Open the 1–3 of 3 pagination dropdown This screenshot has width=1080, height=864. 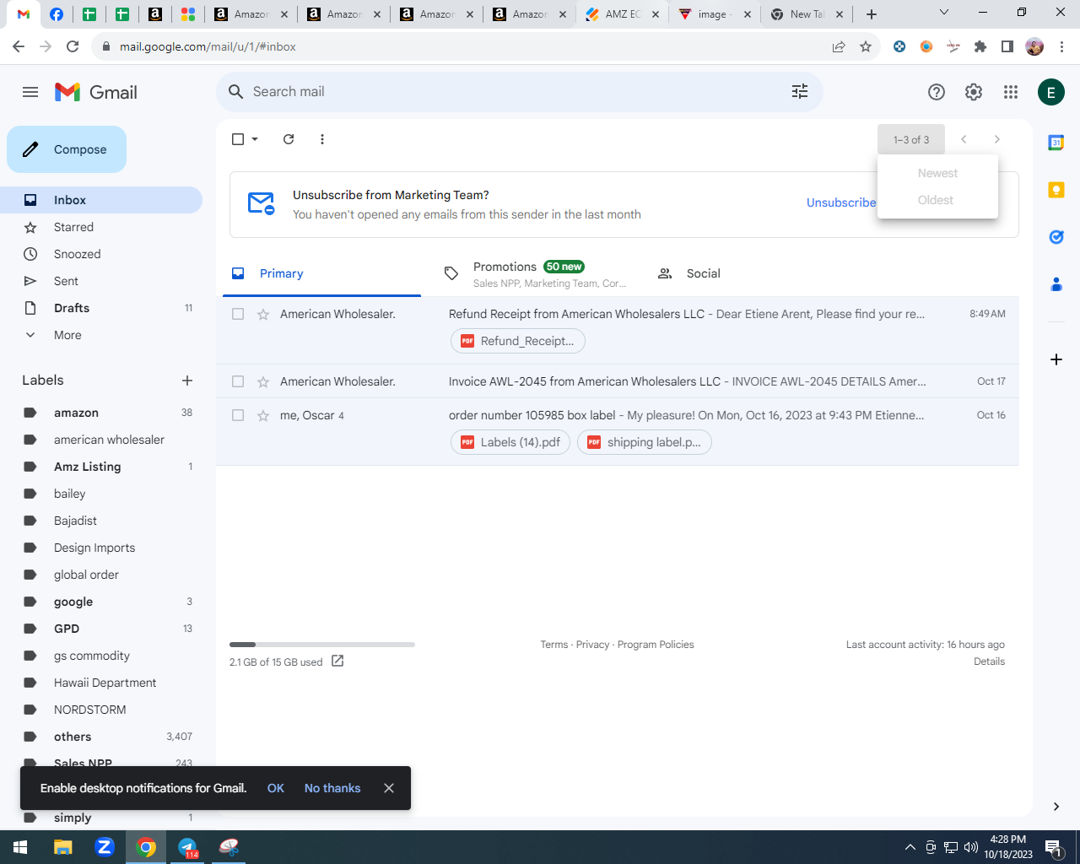911,139
